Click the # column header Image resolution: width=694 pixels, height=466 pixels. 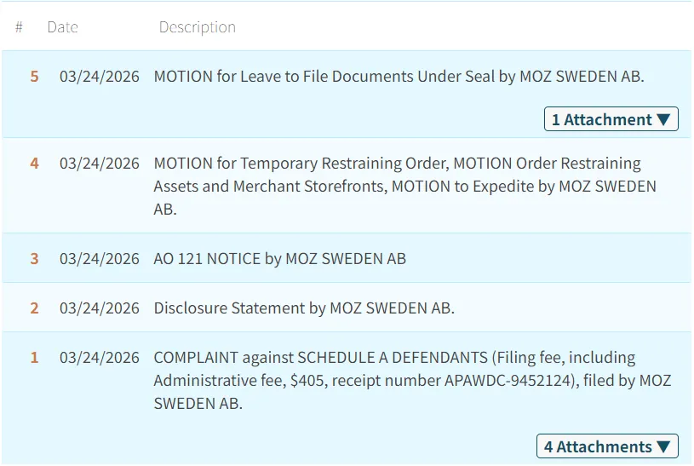pyautogui.click(x=19, y=27)
